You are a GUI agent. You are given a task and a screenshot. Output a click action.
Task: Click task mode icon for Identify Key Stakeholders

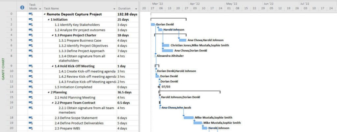click(31, 25)
